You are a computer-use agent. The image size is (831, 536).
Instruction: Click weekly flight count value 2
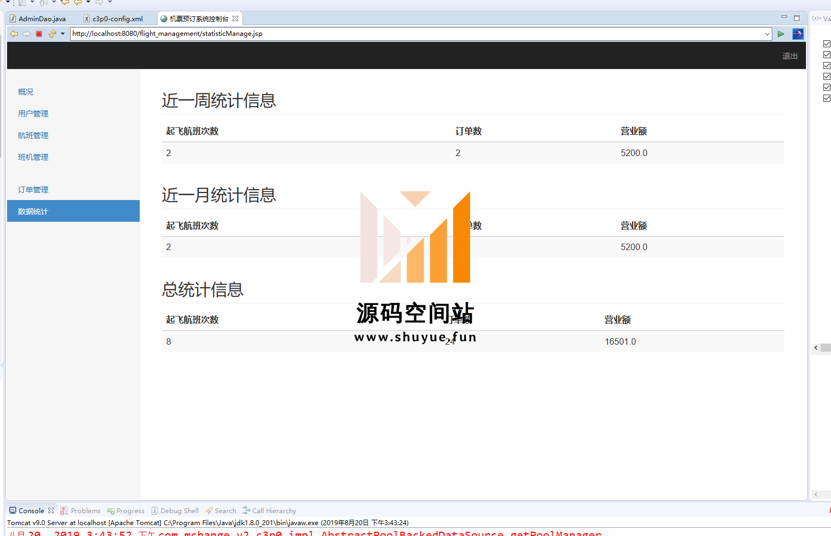tap(168, 153)
